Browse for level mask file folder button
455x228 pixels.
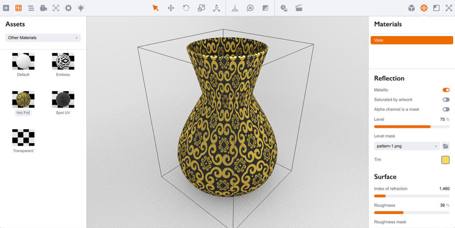446,146
